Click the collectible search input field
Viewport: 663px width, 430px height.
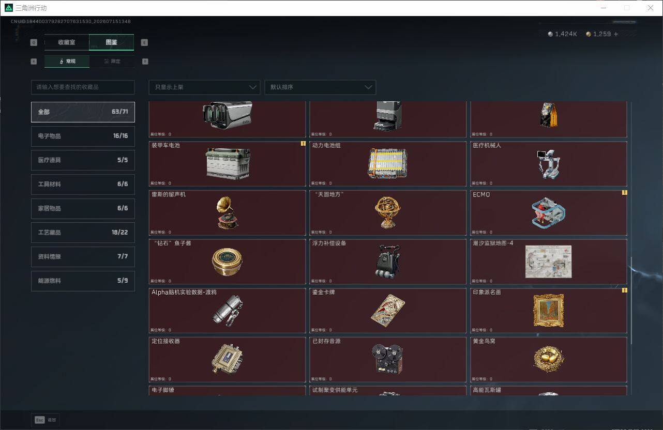(x=83, y=87)
